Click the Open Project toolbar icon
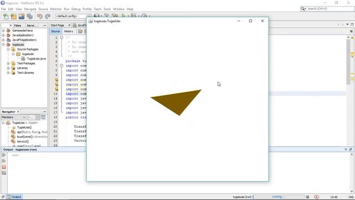This screenshot has height=200, width=355. 22,16
